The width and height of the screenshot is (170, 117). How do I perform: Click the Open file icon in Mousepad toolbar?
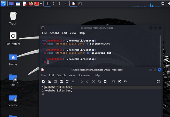pos(49,81)
